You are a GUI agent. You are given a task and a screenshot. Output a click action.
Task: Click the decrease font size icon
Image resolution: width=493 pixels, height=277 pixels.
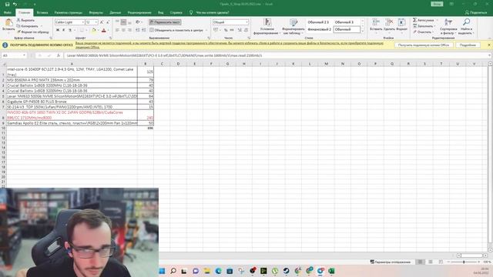pyautogui.click(x=107, y=22)
